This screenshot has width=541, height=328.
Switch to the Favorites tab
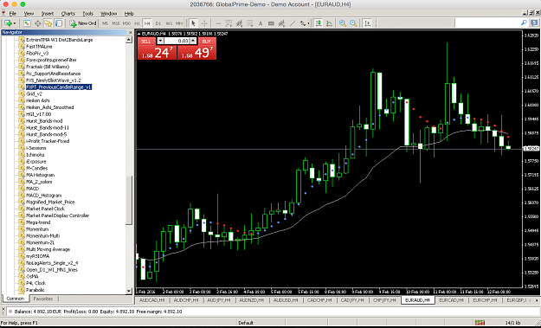tap(43, 299)
